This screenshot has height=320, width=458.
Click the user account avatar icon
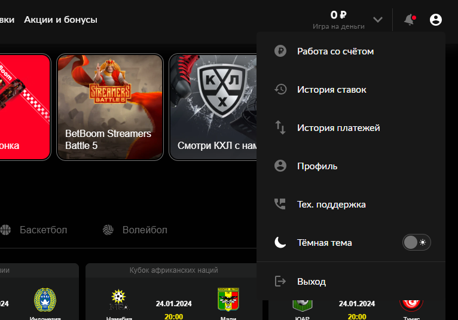[435, 20]
